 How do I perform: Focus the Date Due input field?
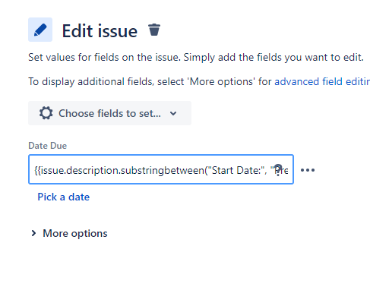pos(161,169)
